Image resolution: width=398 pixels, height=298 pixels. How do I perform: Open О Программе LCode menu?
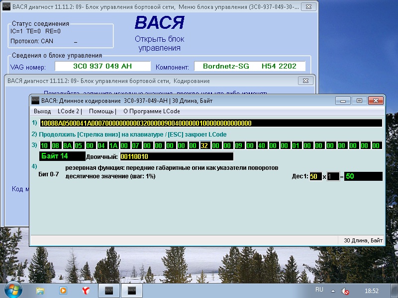click(x=151, y=111)
